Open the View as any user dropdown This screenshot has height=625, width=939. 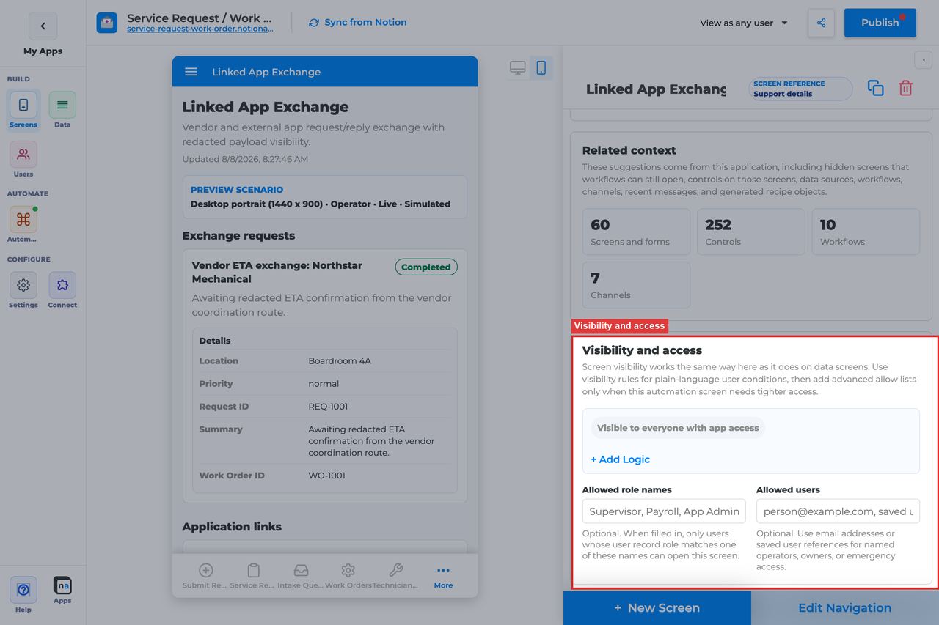coord(744,23)
